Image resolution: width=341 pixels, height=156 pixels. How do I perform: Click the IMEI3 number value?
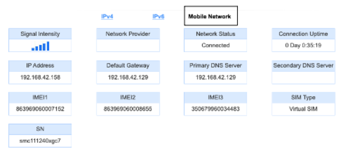[215, 109]
